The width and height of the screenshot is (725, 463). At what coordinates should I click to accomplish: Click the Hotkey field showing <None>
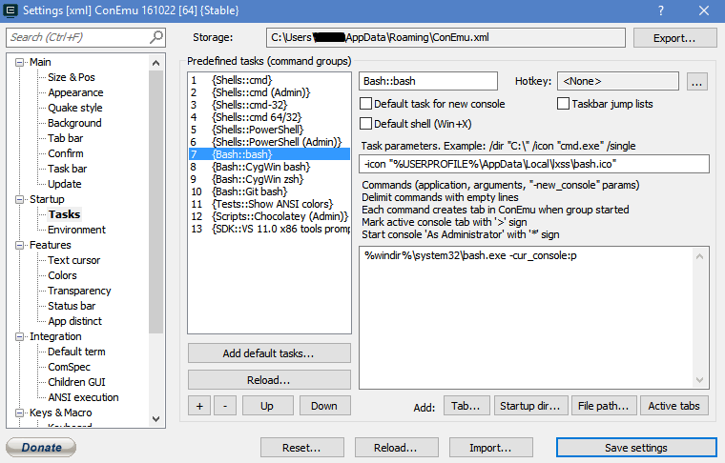pos(618,81)
